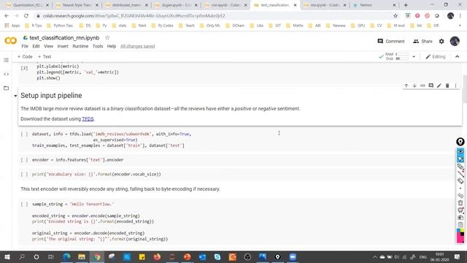Click the annotation undo icon

click(x=460, y=196)
